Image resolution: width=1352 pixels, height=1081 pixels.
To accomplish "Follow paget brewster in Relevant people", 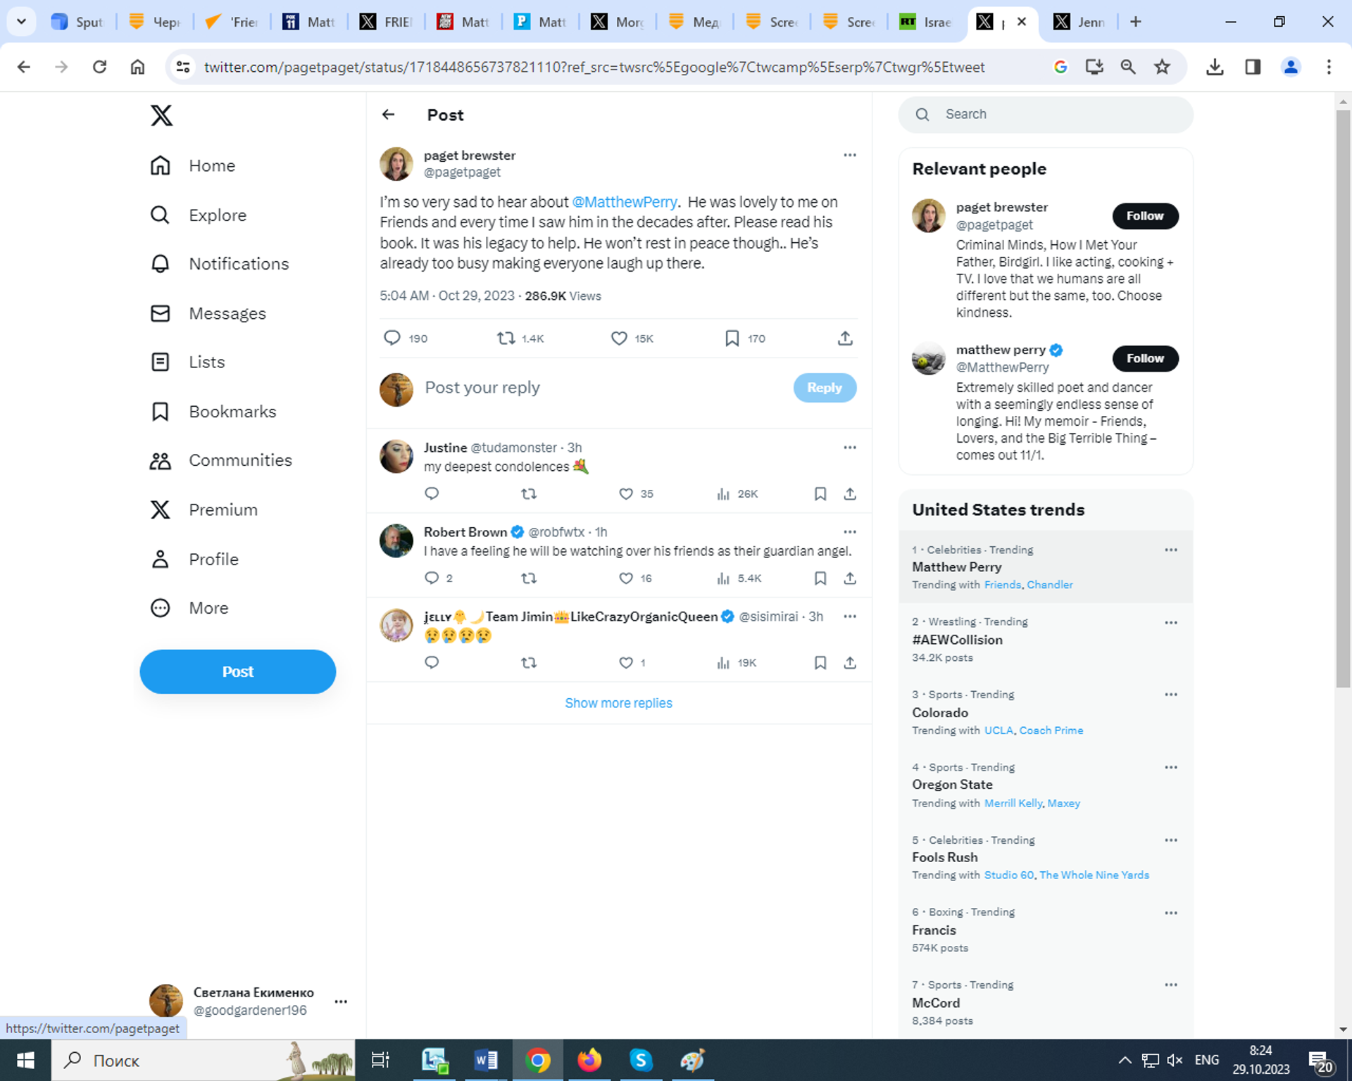I will pos(1145,216).
